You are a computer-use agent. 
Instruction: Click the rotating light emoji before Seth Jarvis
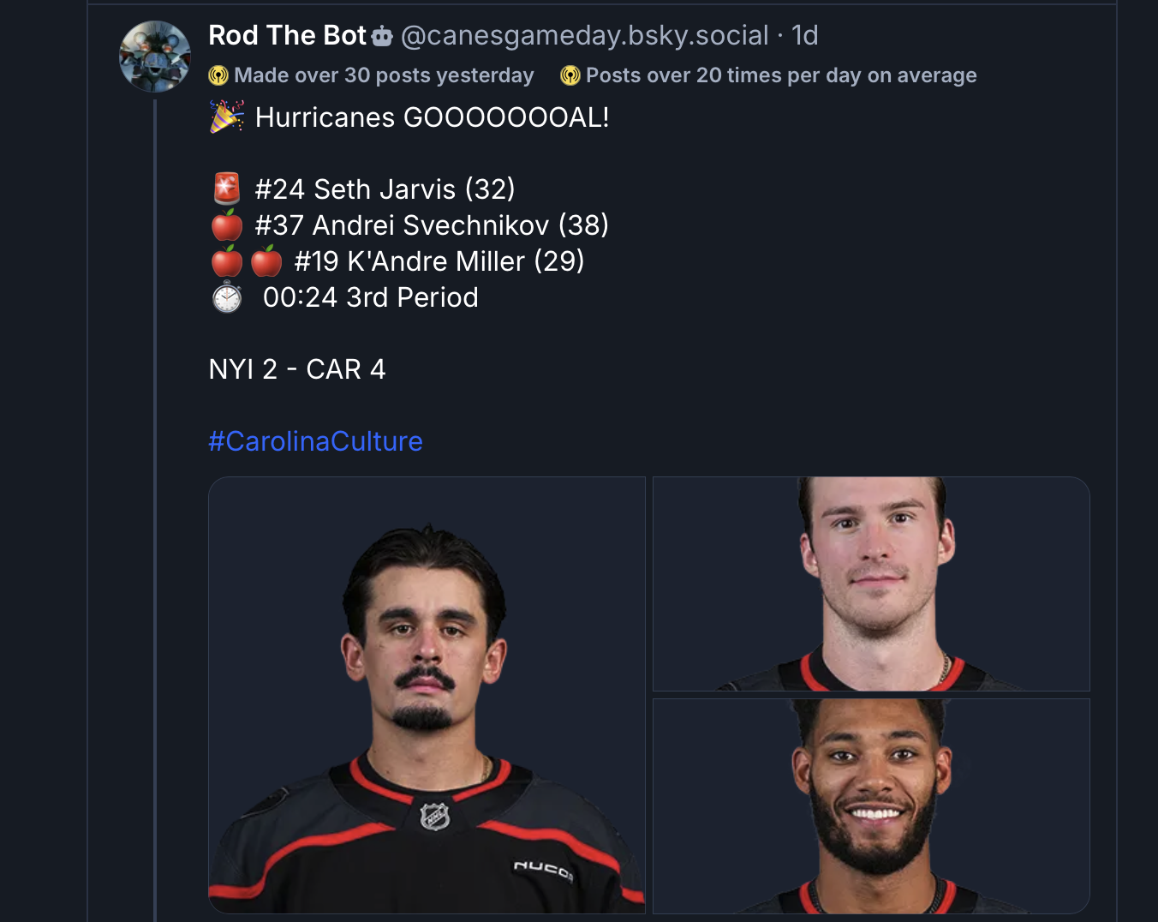click(225, 188)
